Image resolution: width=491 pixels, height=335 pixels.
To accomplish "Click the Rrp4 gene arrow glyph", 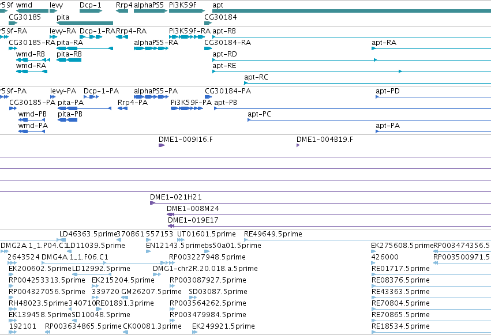I will point(122,11).
